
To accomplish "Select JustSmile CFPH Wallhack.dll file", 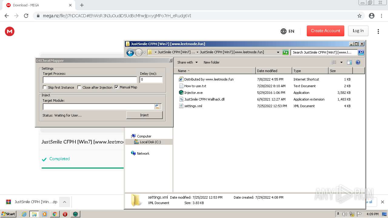I will [x=204, y=99].
